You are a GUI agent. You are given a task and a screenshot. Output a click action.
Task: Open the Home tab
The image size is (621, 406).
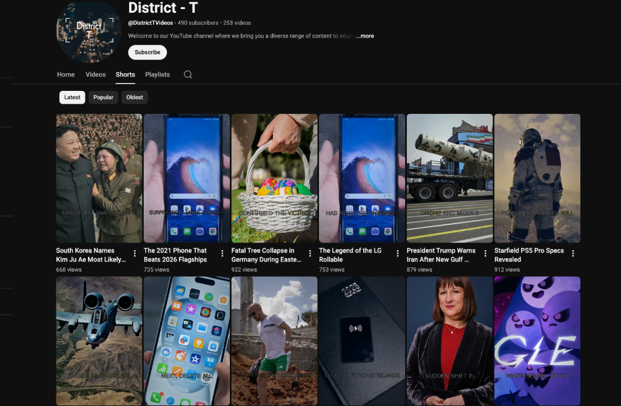(x=65, y=74)
